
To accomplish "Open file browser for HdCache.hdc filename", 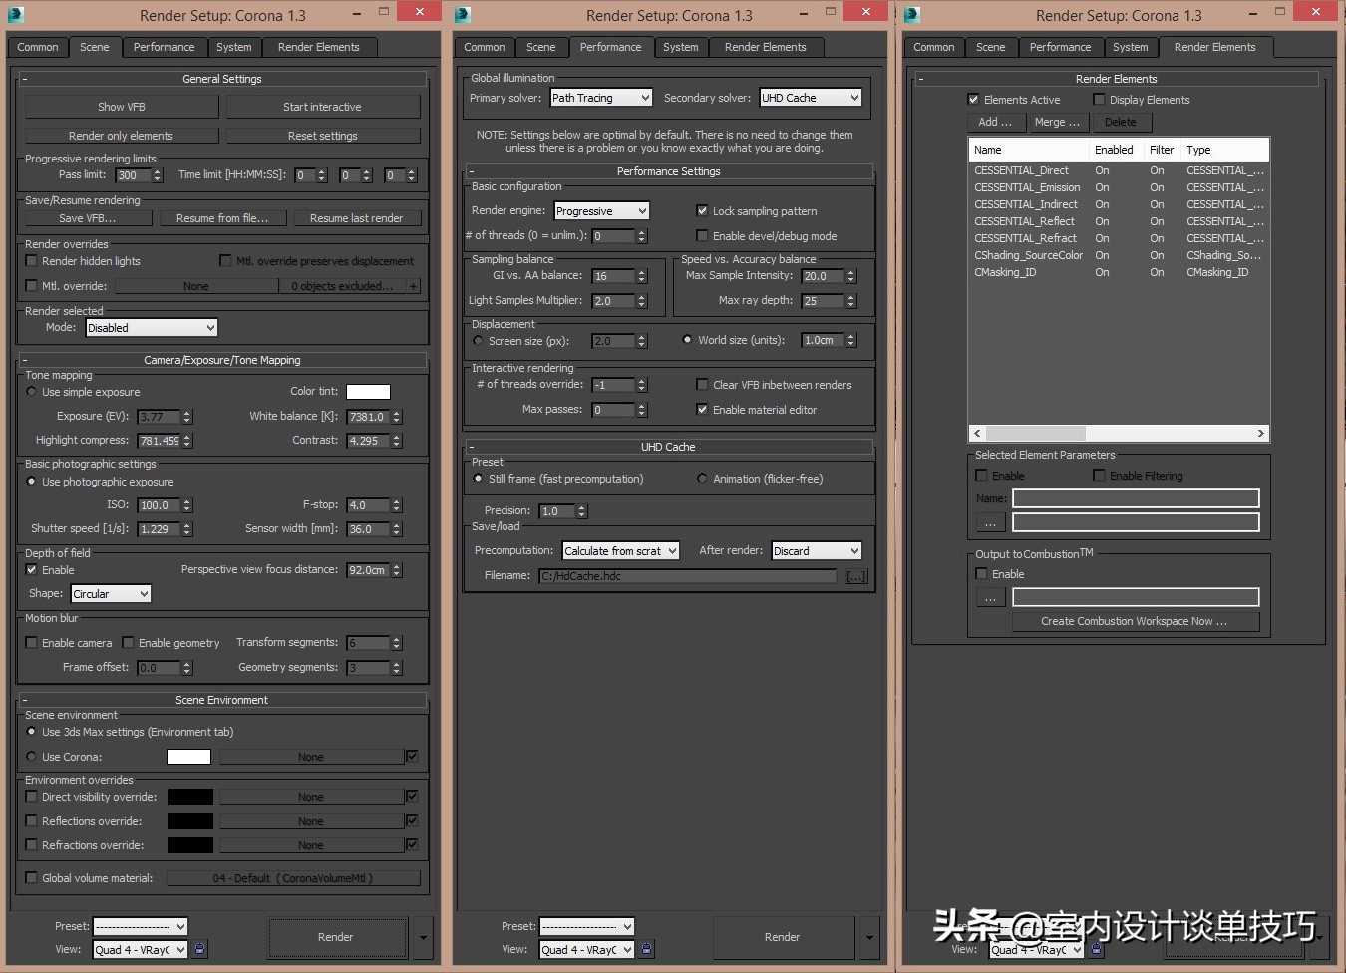I will pos(855,576).
